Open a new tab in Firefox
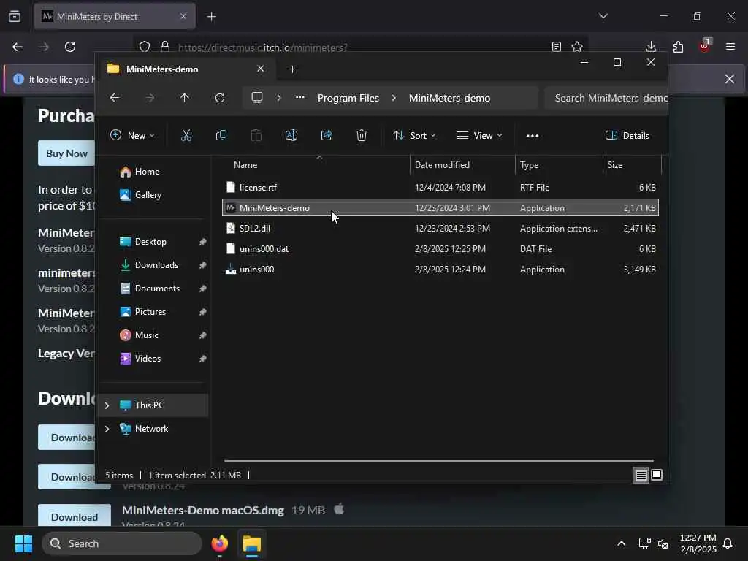This screenshot has height=561, width=748. coord(212,17)
